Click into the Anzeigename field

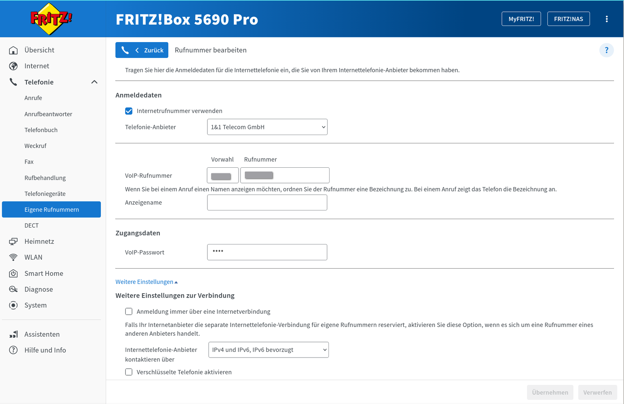(267, 202)
